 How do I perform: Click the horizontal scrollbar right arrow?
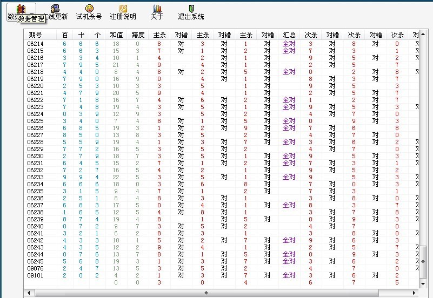coord(414,293)
